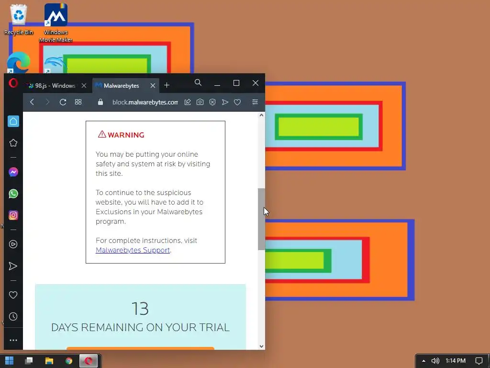This screenshot has height=368, width=490.
Task: Click the scrollbar up arrow
Action: [x=262, y=115]
